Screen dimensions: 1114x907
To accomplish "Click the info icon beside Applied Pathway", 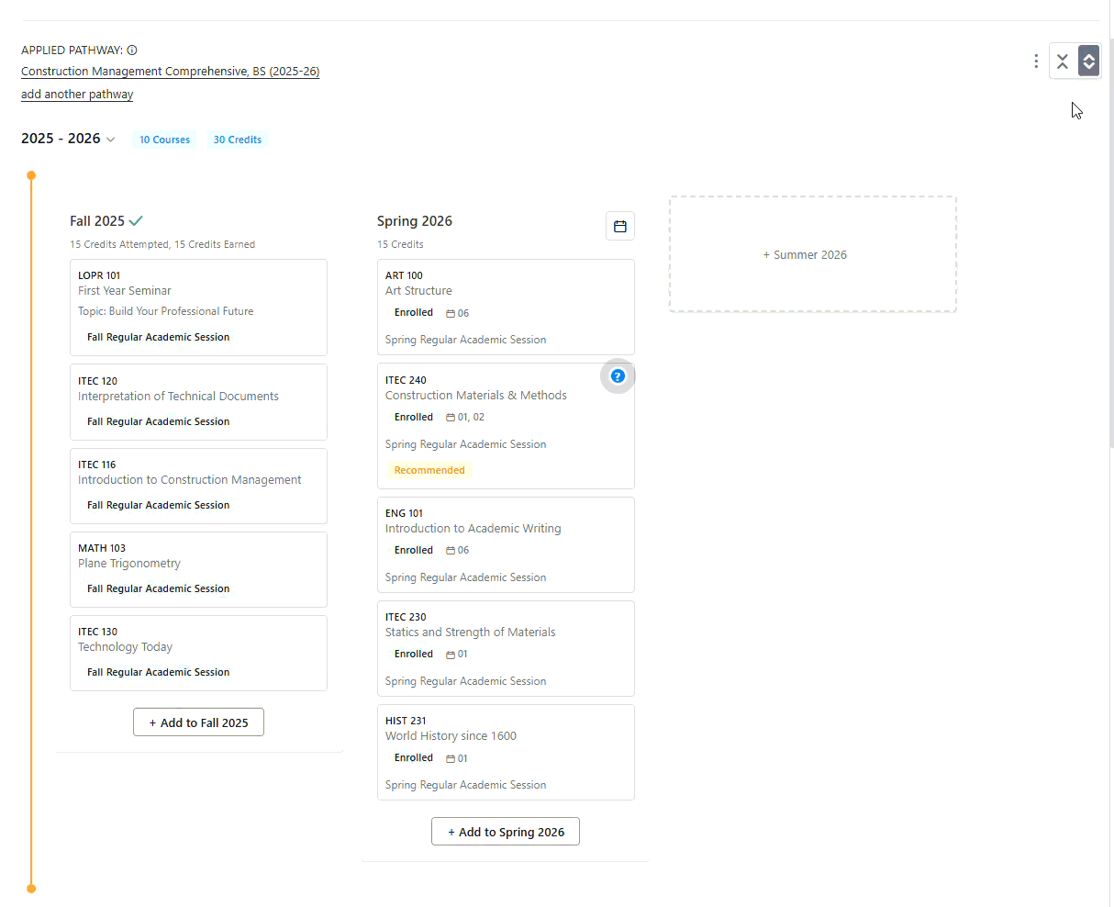I will 132,50.
